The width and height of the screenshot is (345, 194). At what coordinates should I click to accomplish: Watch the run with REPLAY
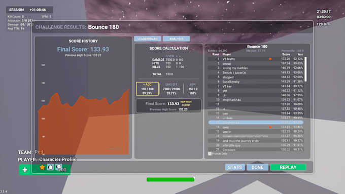[288, 167]
